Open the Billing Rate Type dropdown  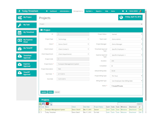(x=126, y=81)
